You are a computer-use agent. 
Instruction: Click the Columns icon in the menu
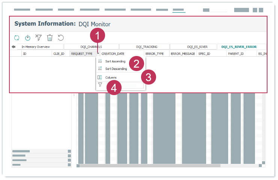pyautogui.click(x=100, y=77)
